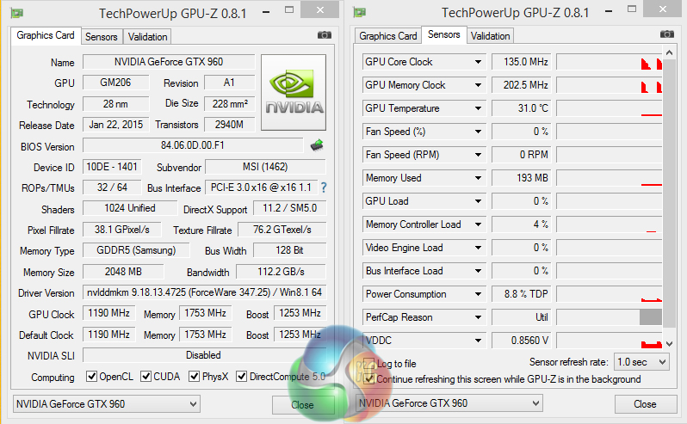The height and width of the screenshot is (424, 687).
Task: Click the Driver Version field
Action: point(204,292)
